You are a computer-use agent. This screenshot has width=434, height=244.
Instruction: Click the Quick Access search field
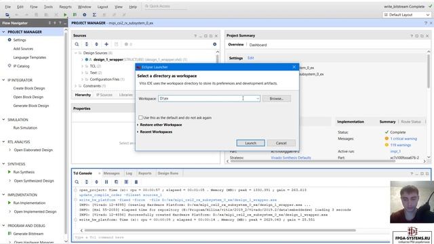click(x=165, y=6)
